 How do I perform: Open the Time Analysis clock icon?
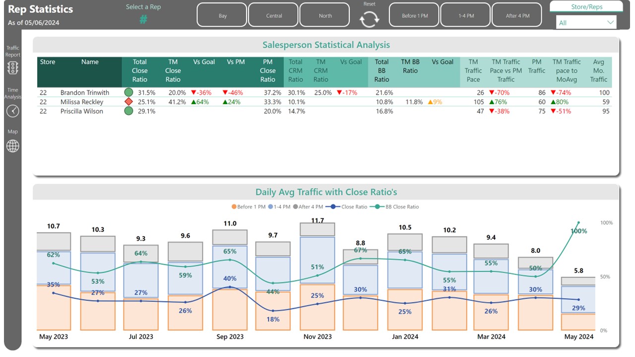click(13, 111)
